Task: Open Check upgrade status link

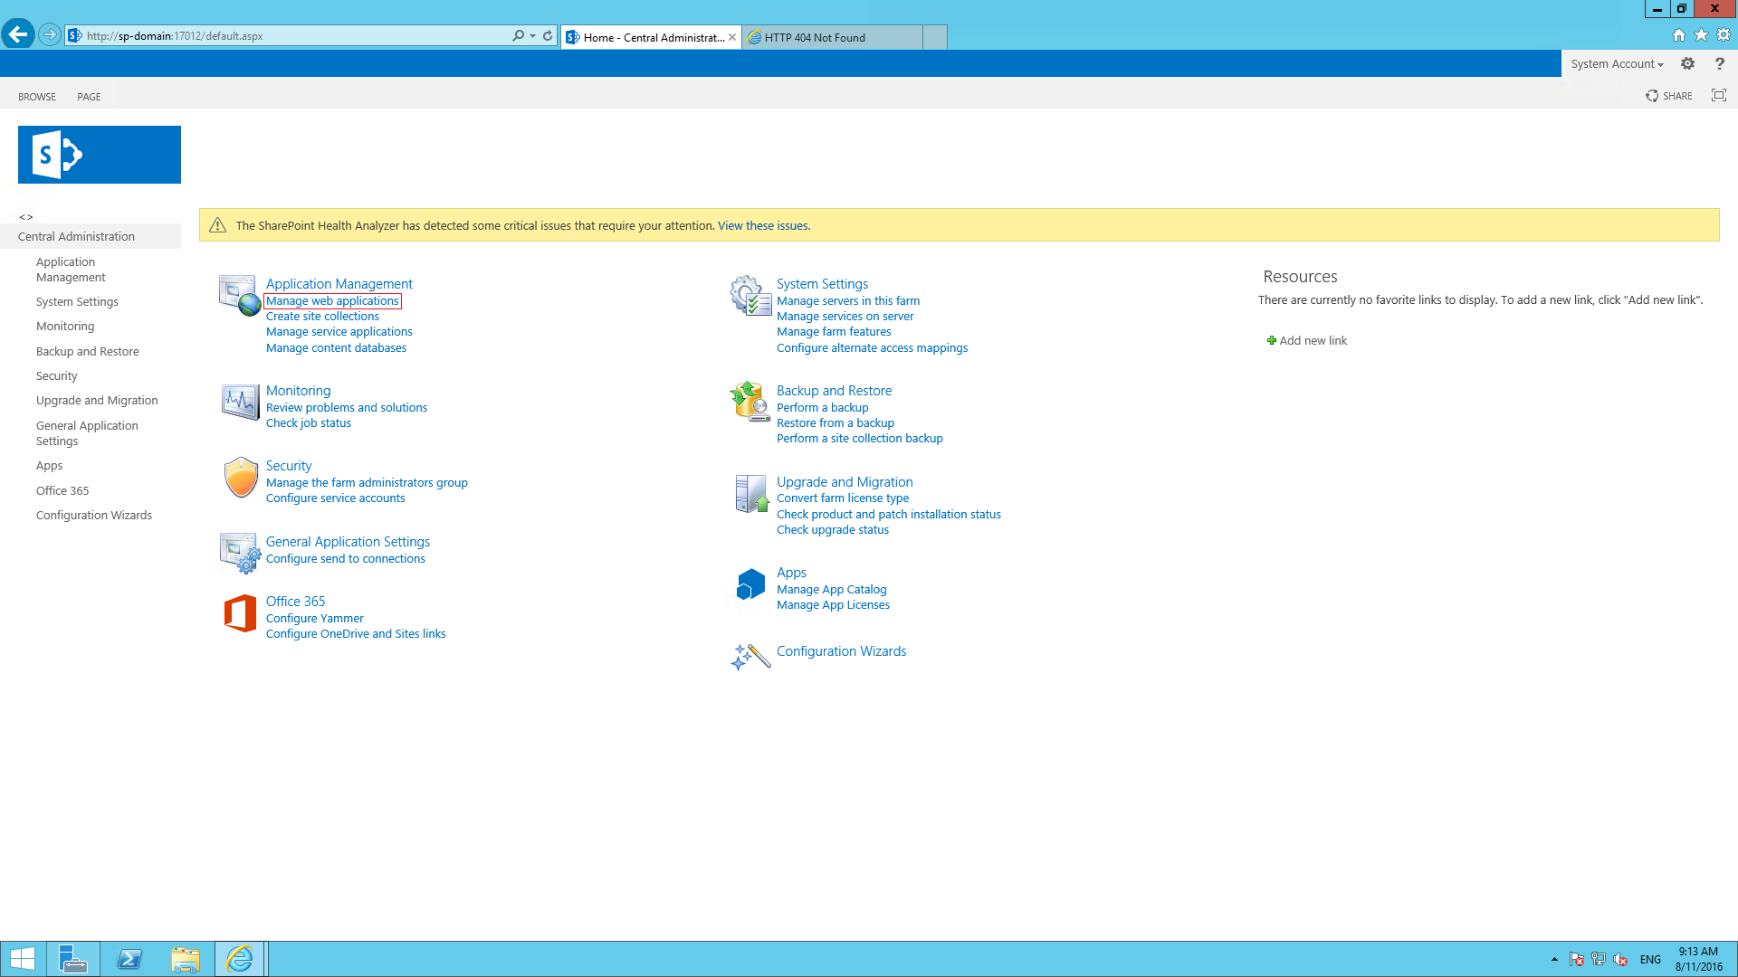Action: [x=833, y=530]
